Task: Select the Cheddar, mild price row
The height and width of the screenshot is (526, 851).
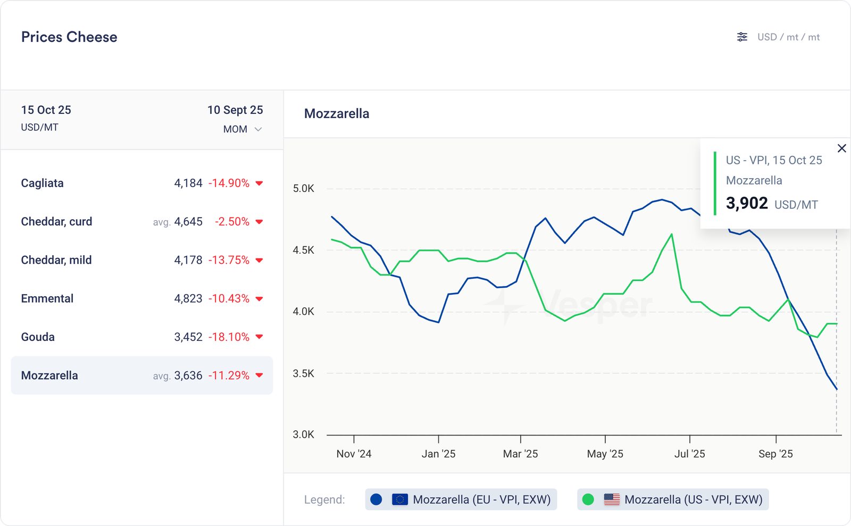Action: pos(141,260)
